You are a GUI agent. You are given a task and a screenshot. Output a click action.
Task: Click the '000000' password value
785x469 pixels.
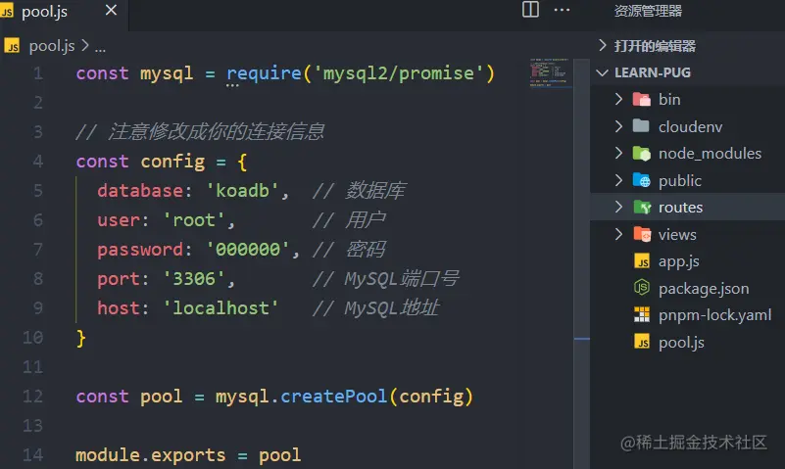248,249
